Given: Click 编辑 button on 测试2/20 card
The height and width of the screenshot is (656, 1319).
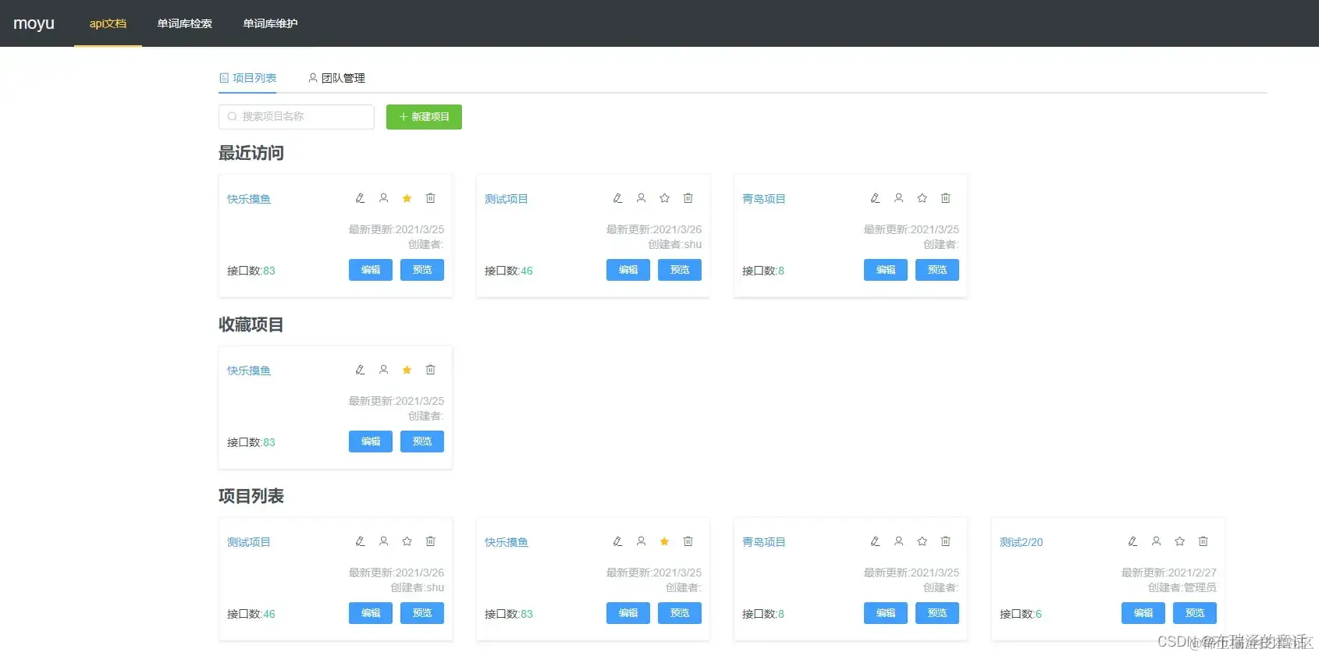Looking at the screenshot, I should click(x=1143, y=613).
